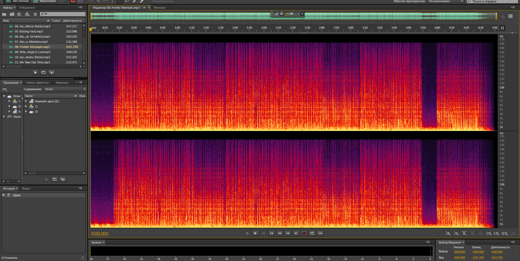Click the New file icon in Files panel
This screenshot has height=261, width=520.
coord(19,14)
